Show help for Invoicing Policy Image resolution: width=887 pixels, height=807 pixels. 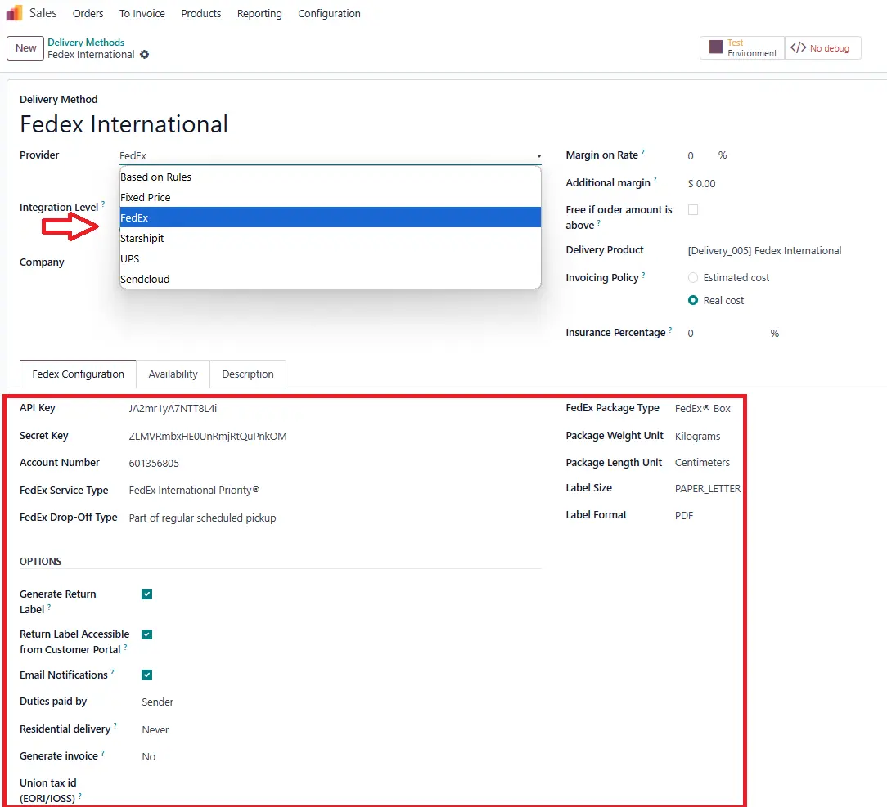643,275
